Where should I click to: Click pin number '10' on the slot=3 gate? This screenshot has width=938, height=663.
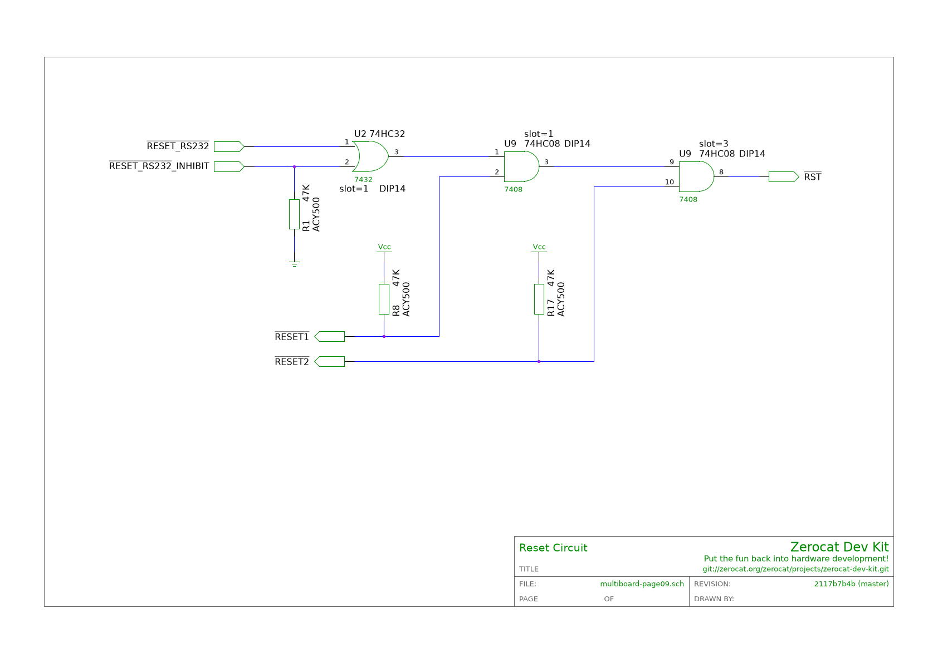(669, 182)
